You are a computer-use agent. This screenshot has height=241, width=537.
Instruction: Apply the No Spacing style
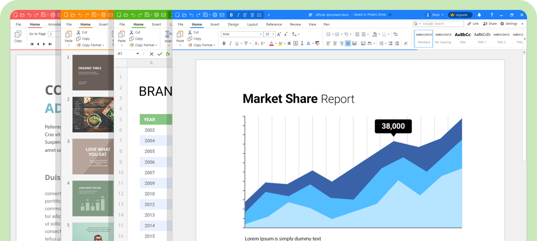[x=443, y=38]
